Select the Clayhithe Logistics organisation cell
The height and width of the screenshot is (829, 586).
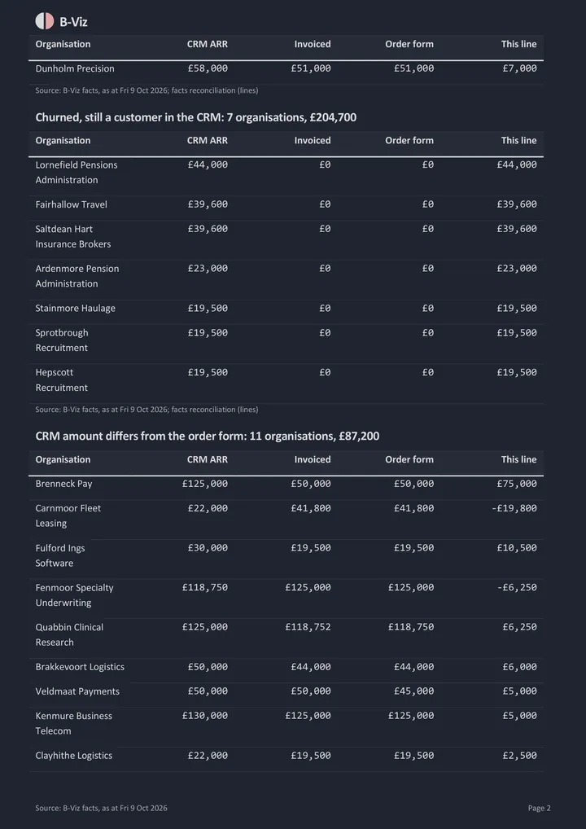[x=74, y=756]
